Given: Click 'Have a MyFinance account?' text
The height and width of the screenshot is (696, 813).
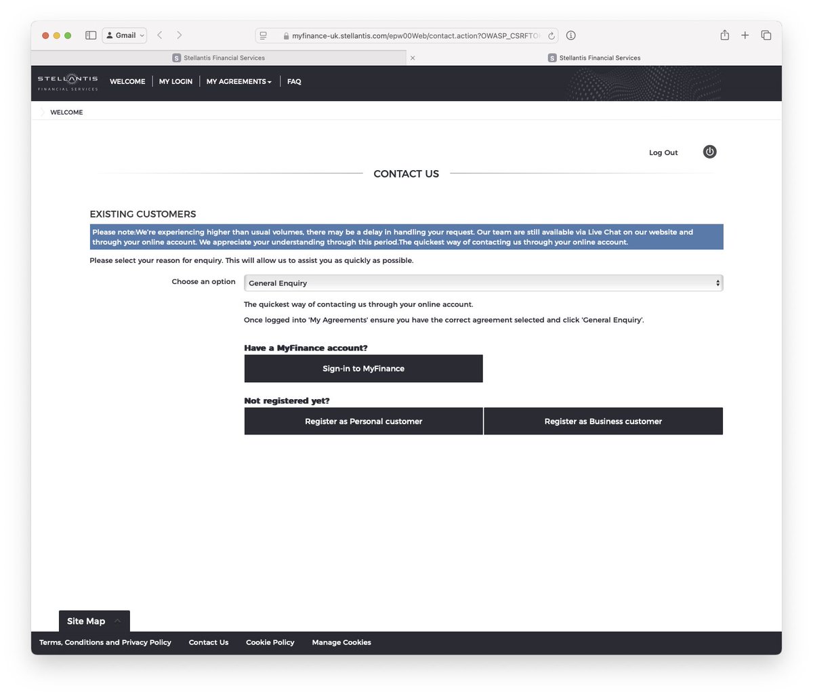Looking at the screenshot, I should (306, 348).
